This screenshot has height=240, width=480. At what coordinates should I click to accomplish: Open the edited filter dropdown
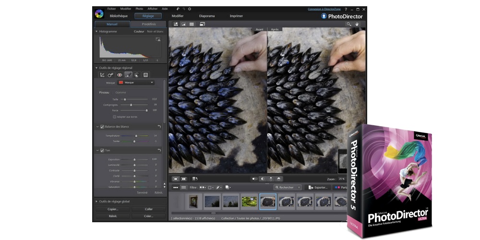click(219, 187)
